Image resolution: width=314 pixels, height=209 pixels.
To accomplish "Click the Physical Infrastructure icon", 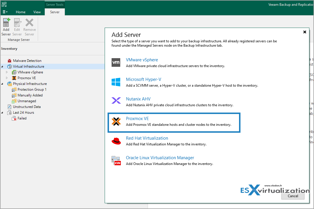I will pos(10,84).
